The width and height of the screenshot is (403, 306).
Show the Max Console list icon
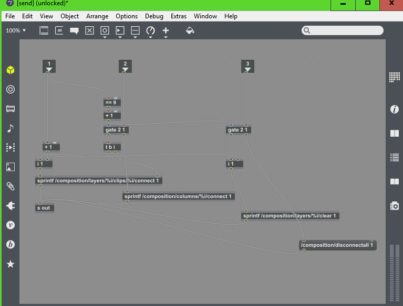click(x=394, y=157)
